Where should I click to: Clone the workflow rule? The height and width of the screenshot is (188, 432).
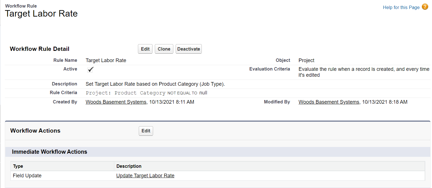click(x=164, y=49)
